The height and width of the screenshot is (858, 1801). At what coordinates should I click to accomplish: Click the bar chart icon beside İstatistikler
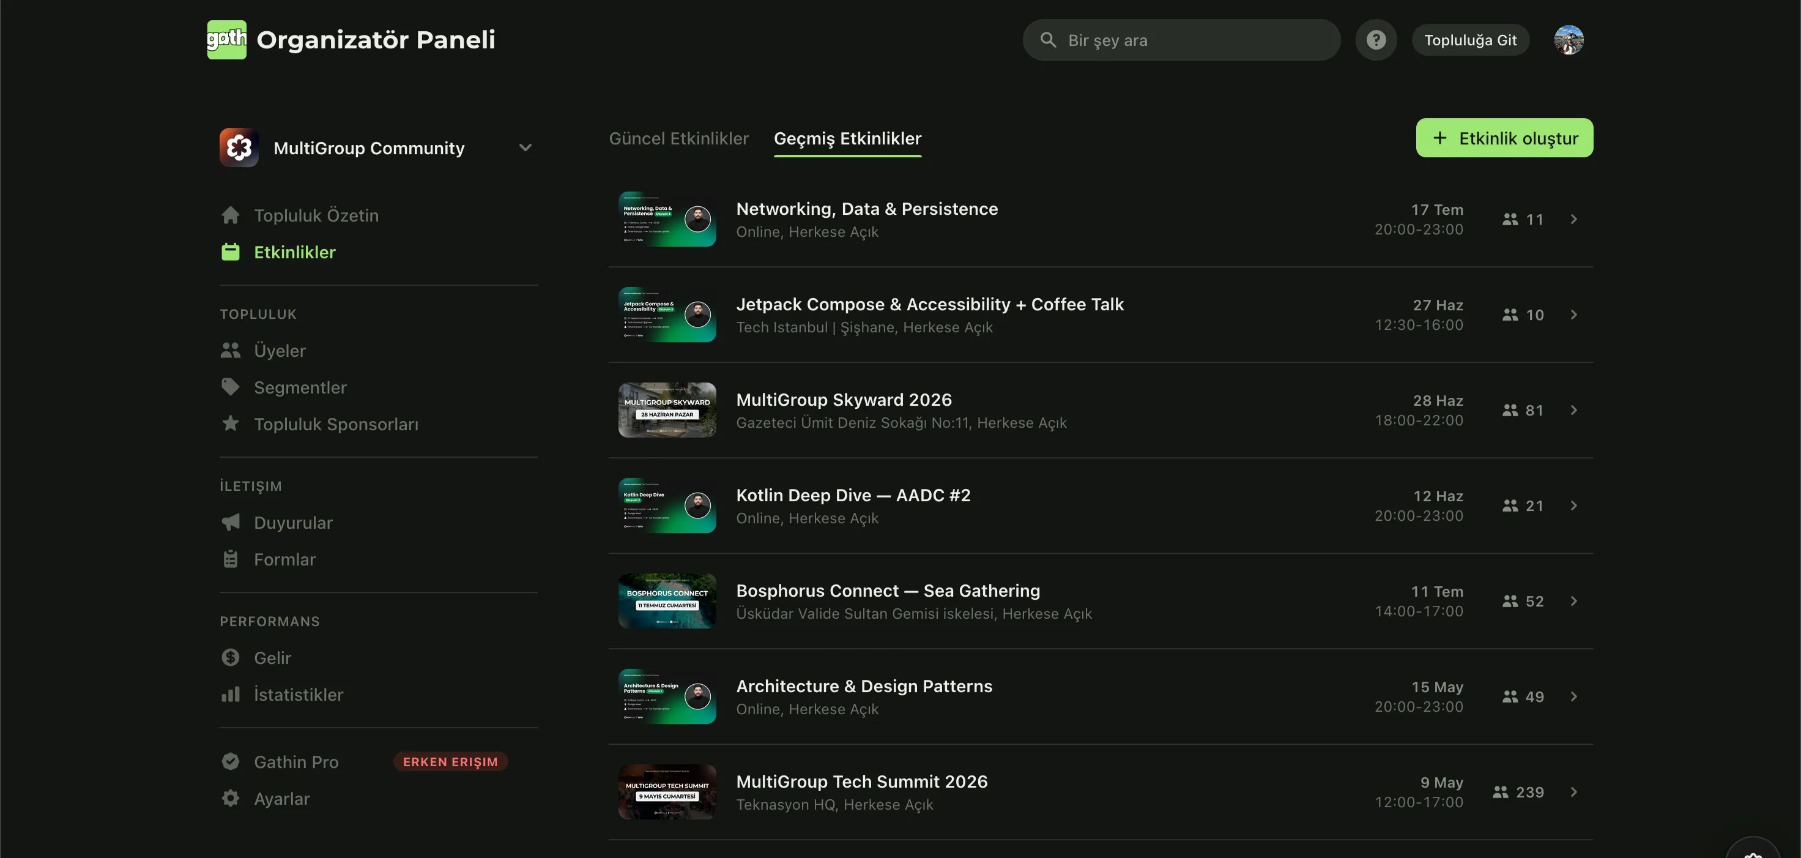[231, 695]
